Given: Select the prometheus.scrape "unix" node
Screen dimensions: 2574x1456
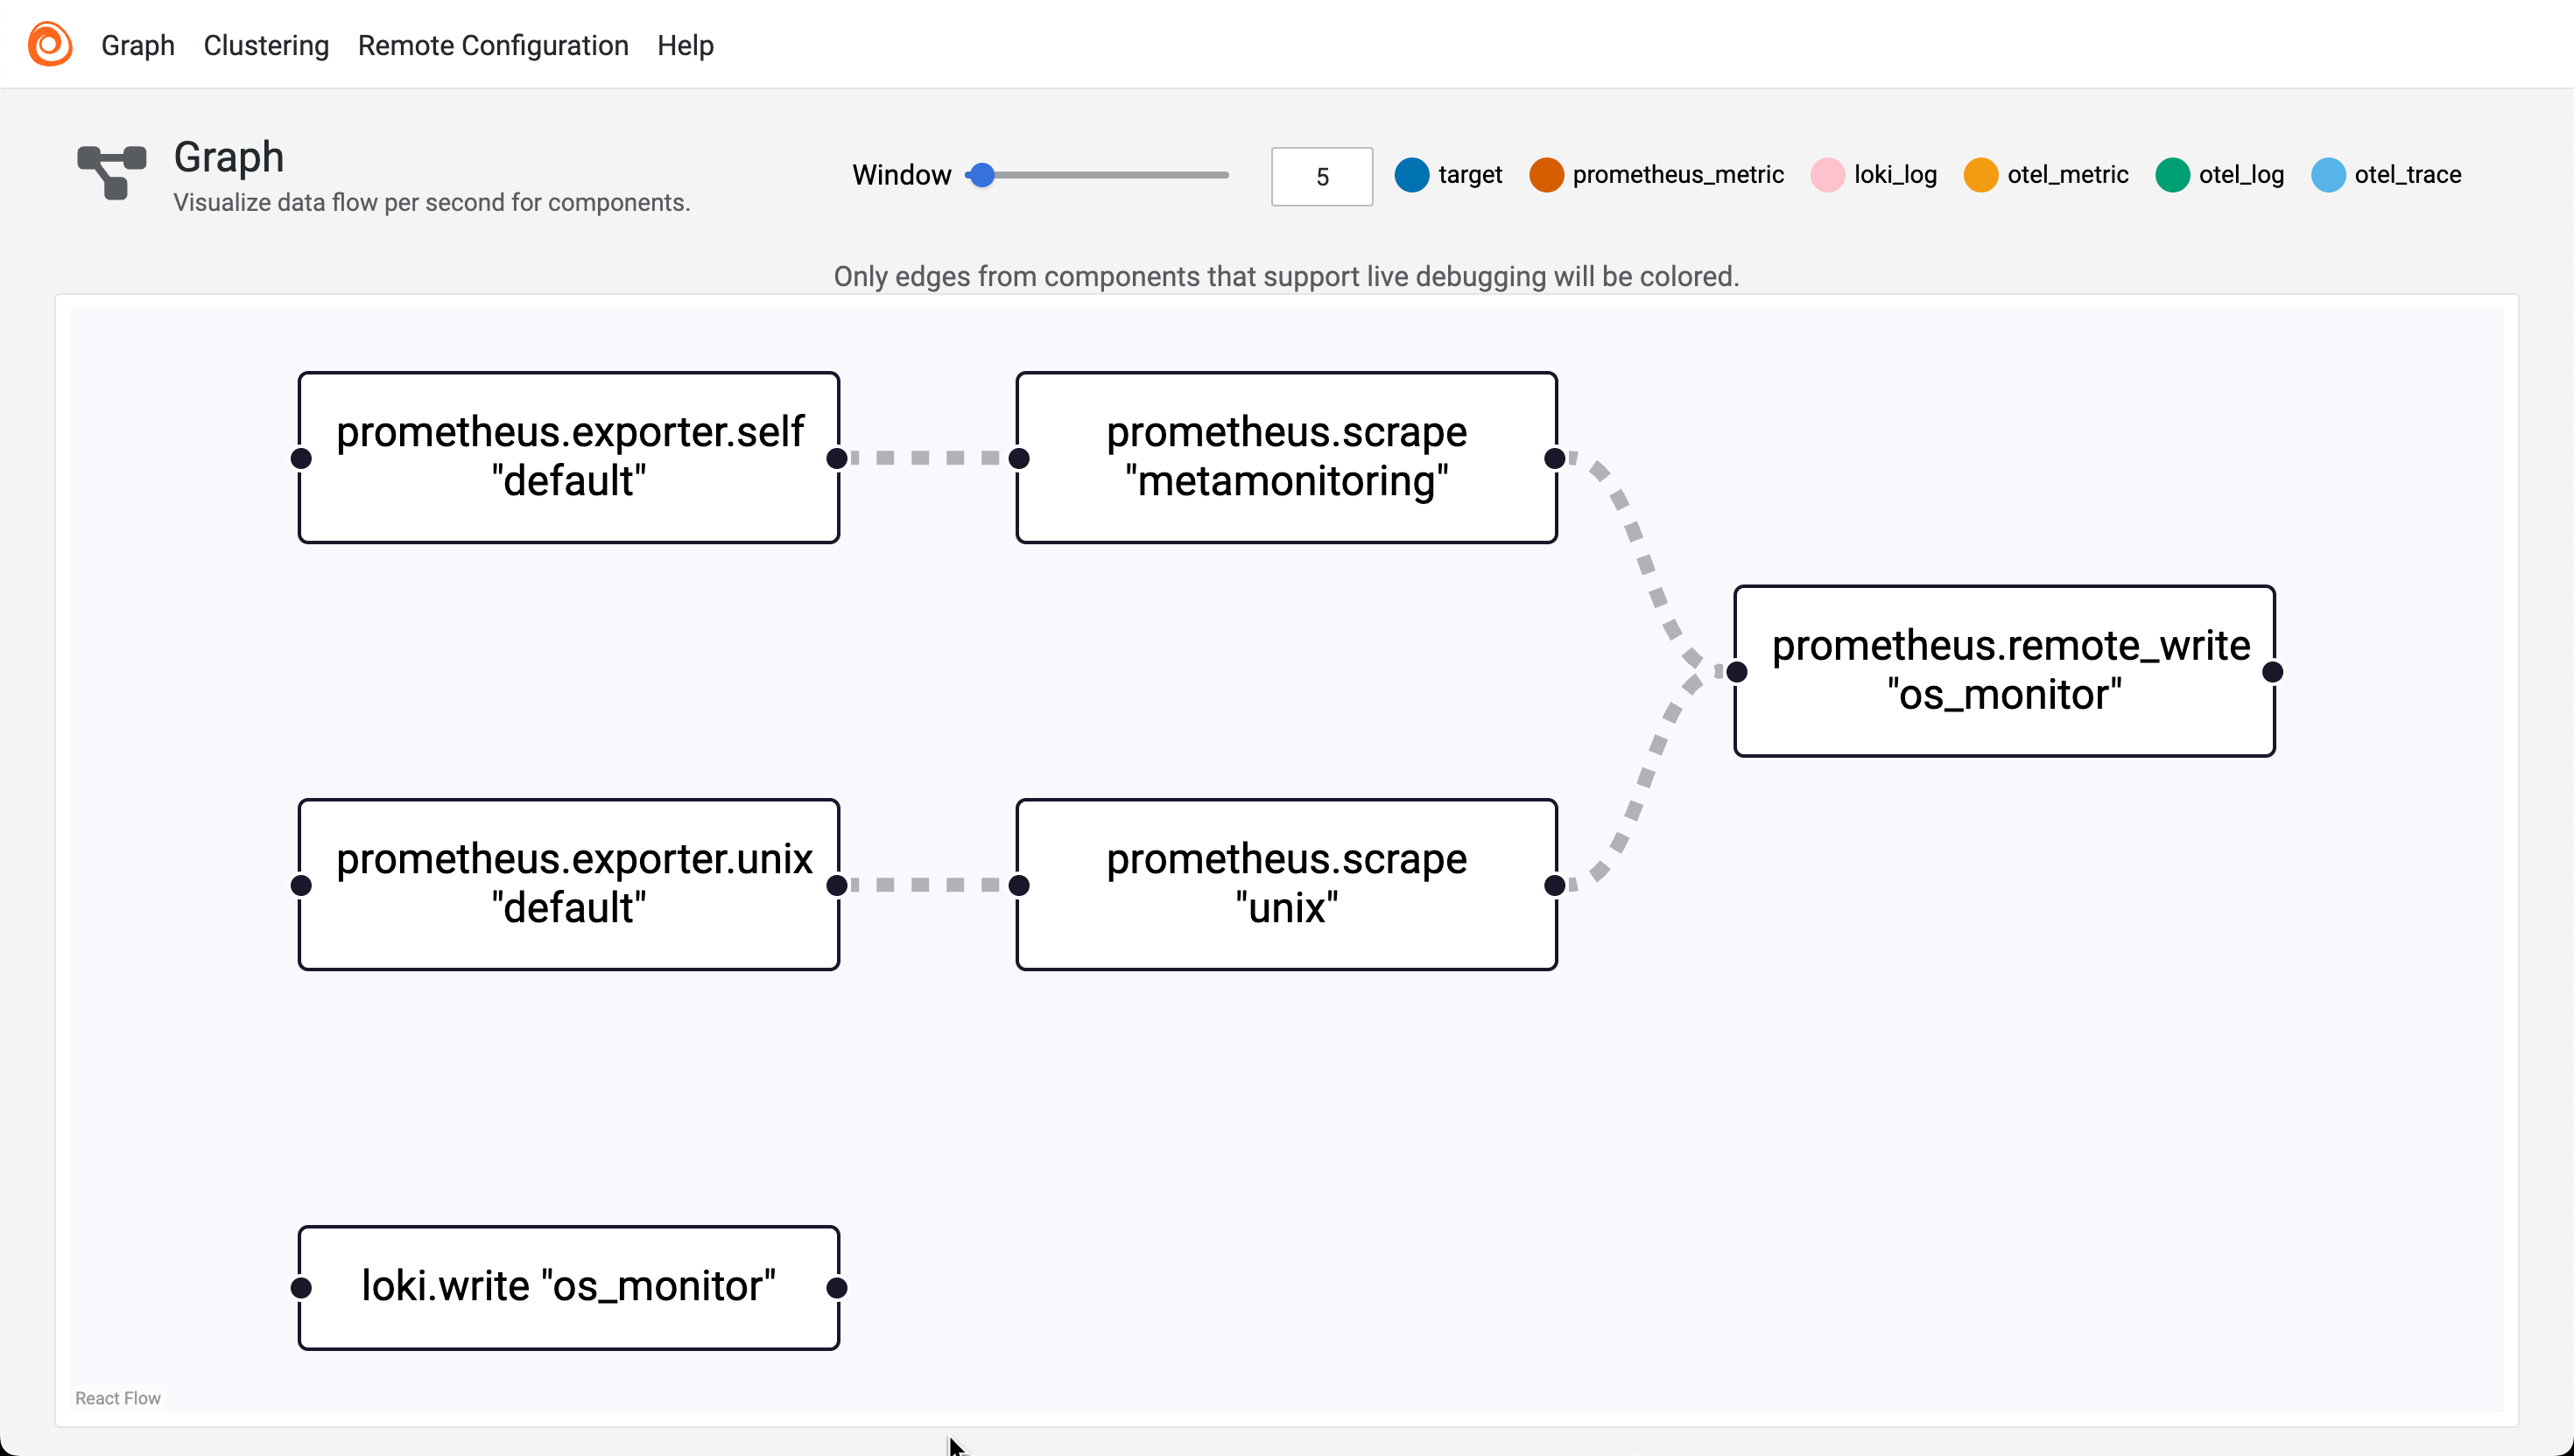Looking at the screenshot, I should pos(1286,884).
